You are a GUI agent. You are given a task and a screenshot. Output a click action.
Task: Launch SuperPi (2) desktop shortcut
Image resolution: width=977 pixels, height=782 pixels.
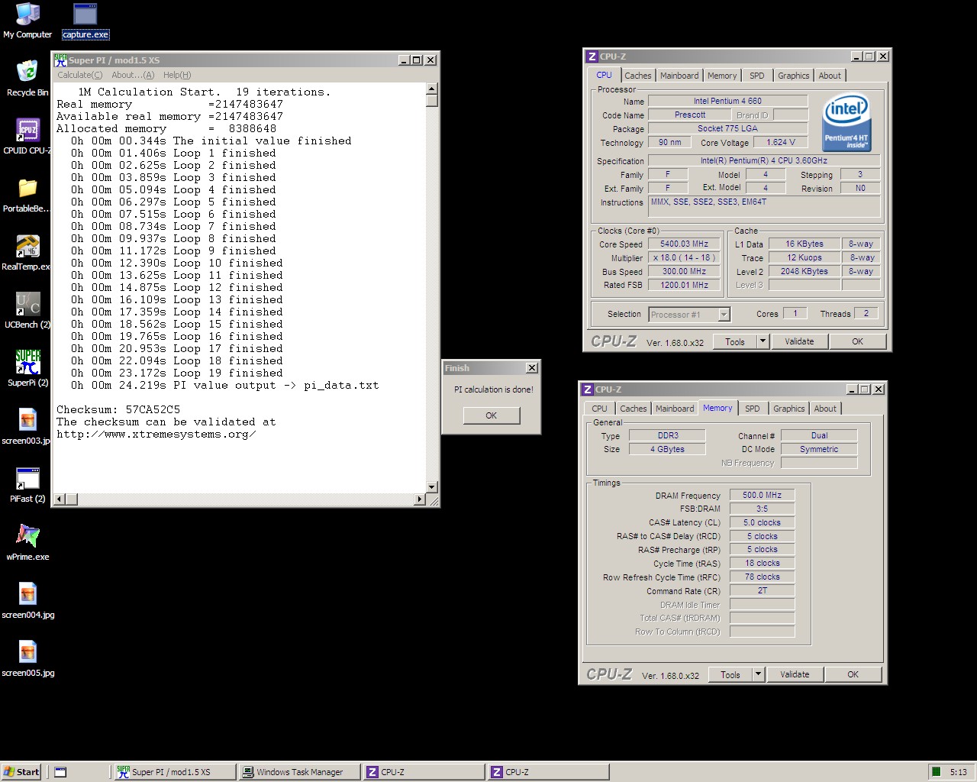[x=27, y=369]
